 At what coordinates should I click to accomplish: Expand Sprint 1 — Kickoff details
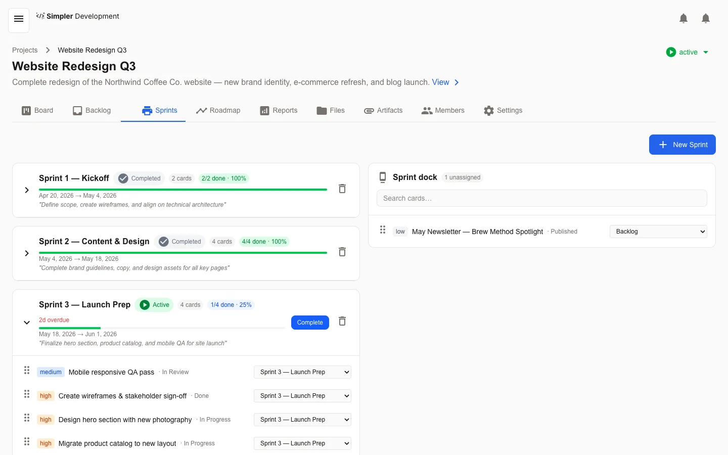pos(27,190)
